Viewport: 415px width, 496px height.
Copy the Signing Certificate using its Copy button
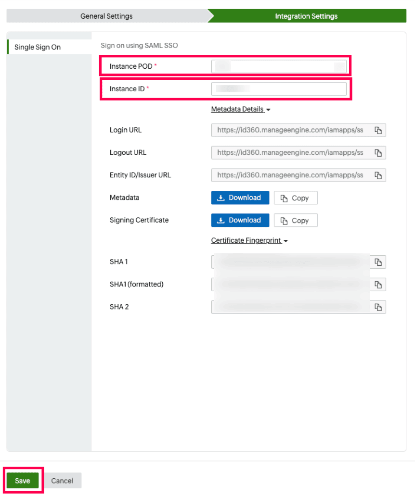tap(296, 220)
